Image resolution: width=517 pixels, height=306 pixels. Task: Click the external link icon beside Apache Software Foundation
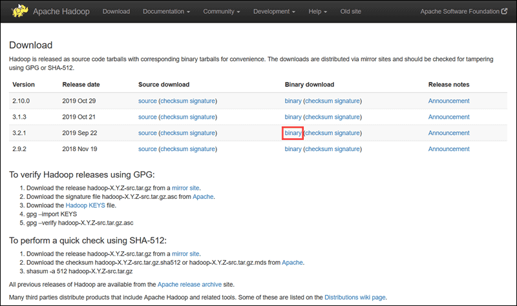(504, 11)
